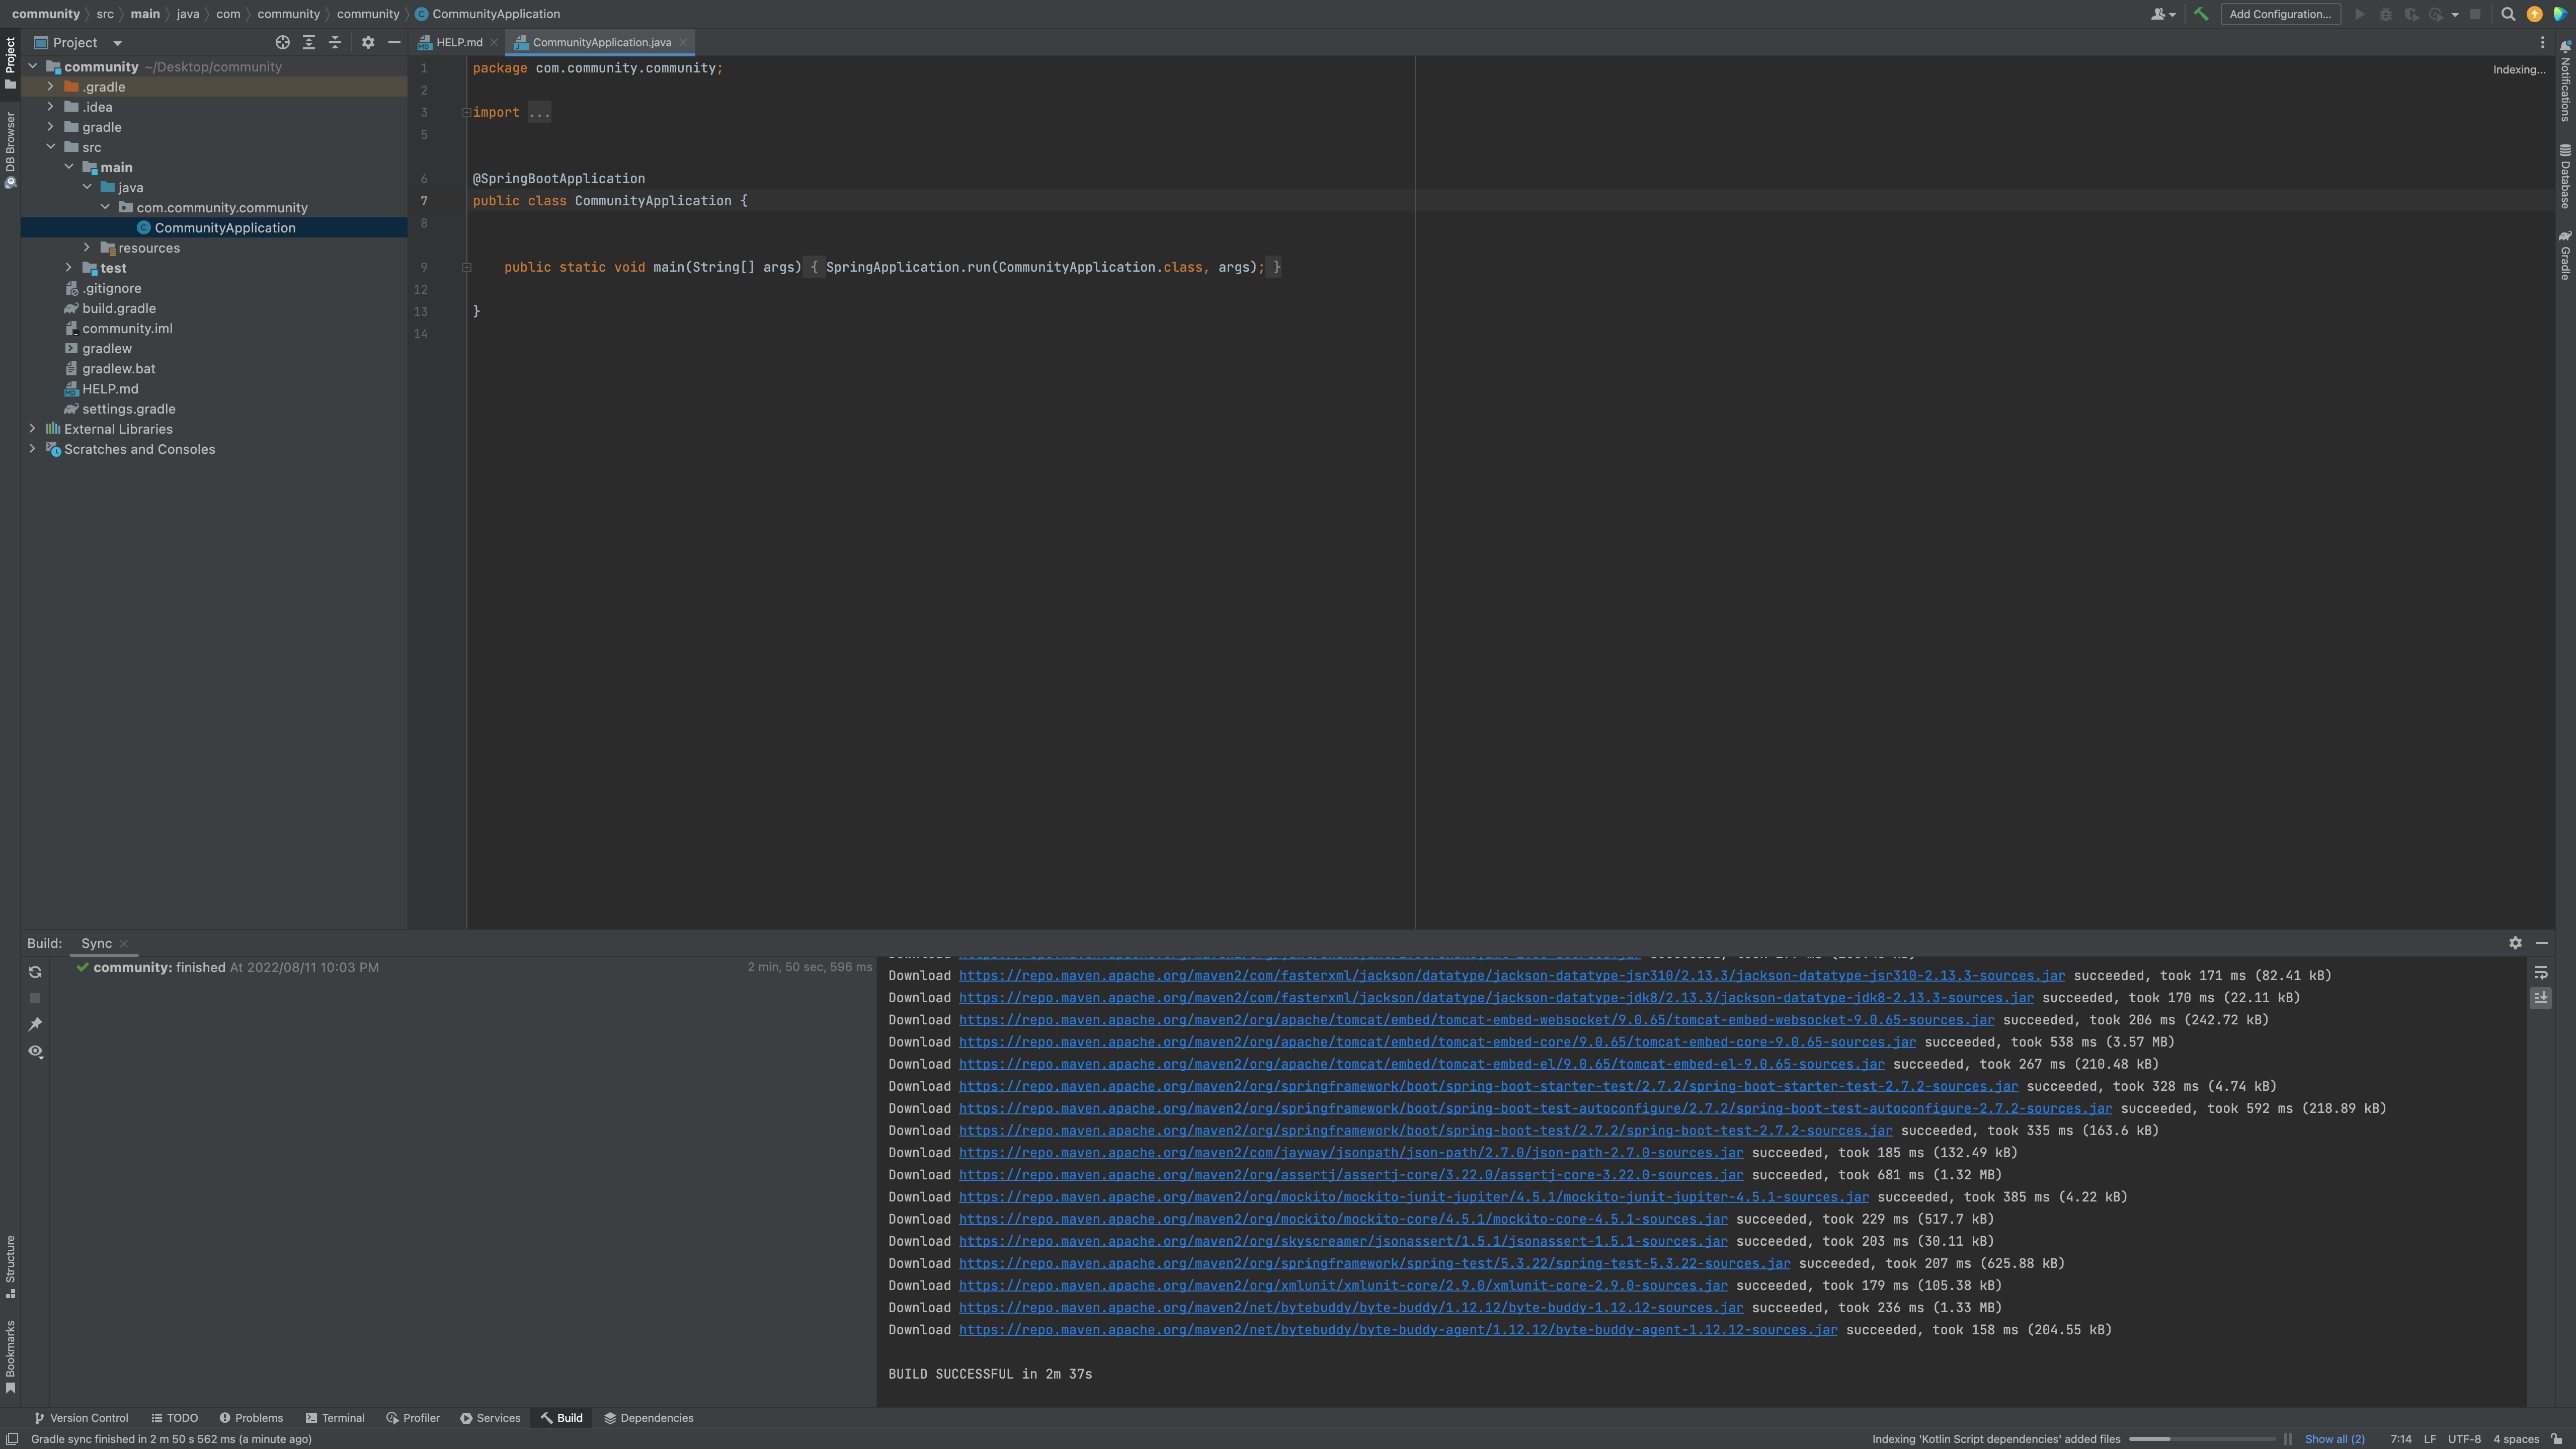The height and width of the screenshot is (1449, 2576).
Task: Click the Build Project hammer icon
Action: tap(2201, 14)
